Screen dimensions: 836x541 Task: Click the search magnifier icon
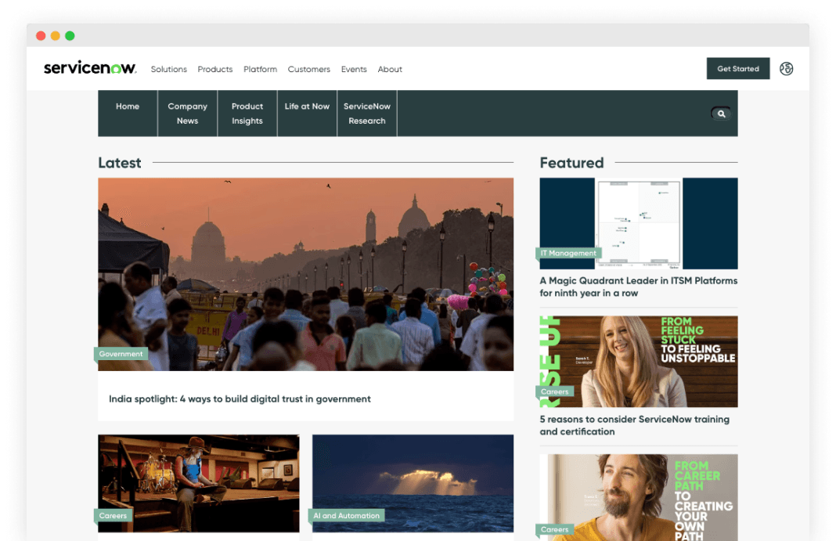click(721, 114)
